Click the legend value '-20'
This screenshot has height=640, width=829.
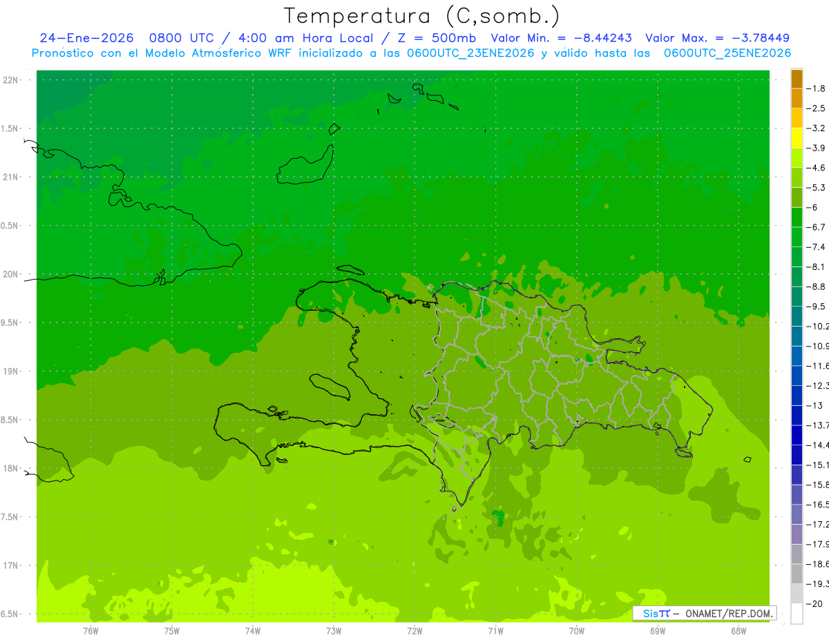coord(815,604)
